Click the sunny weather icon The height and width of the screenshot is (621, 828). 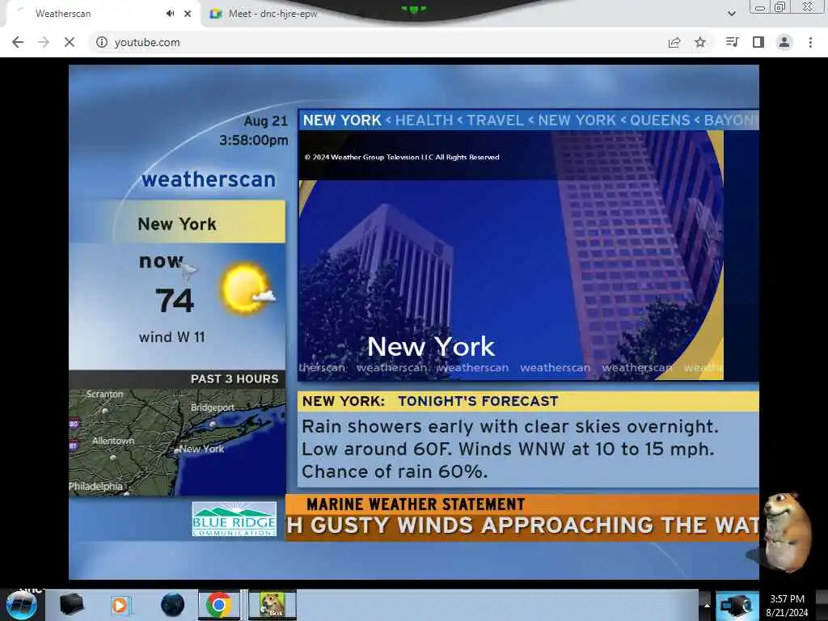pos(247,289)
